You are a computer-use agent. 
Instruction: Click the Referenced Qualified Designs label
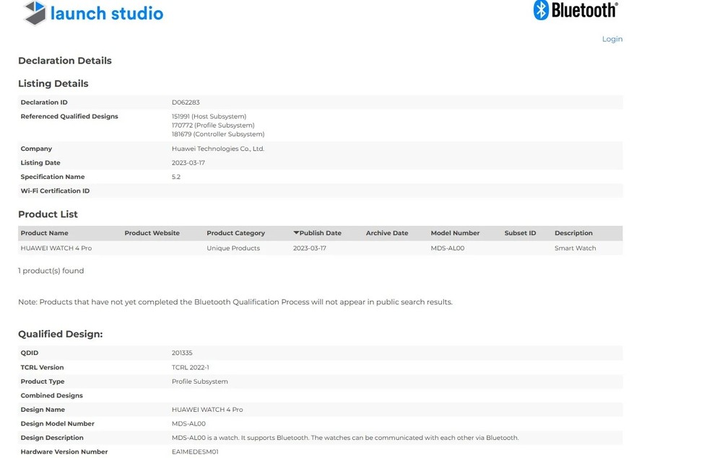point(69,116)
